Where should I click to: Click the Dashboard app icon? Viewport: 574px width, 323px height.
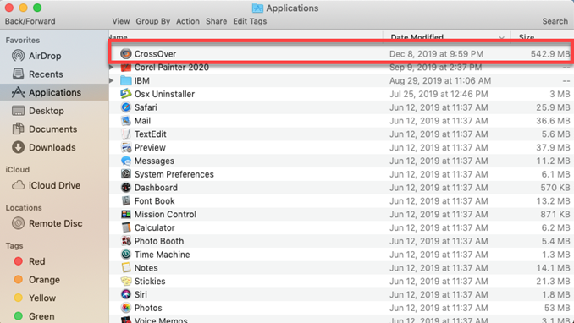click(126, 188)
